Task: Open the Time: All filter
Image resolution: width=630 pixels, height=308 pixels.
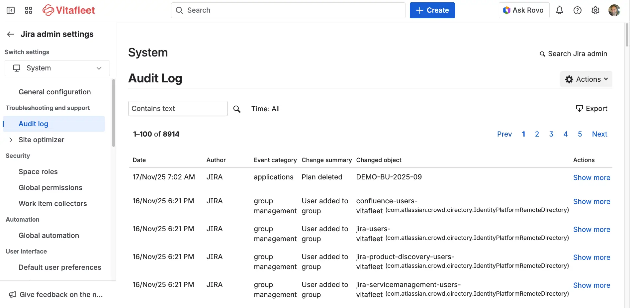Action: click(265, 109)
